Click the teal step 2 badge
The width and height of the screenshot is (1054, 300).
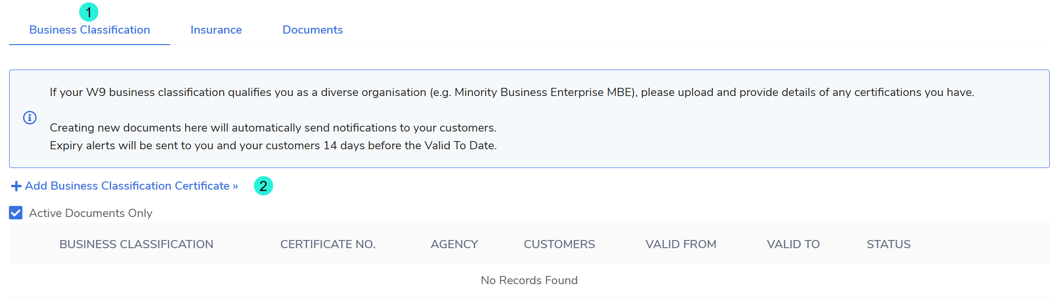pyautogui.click(x=263, y=186)
